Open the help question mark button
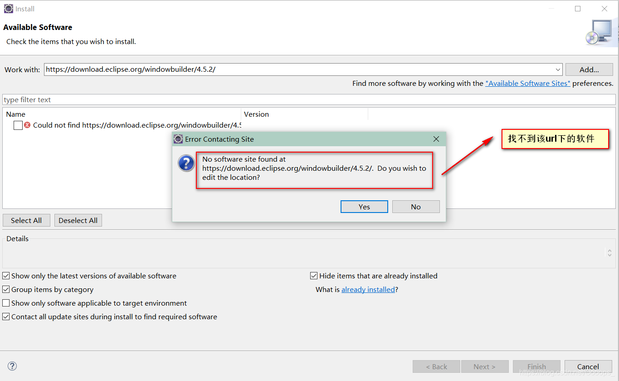The width and height of the screenshot is (619, 381). tap(12, 366)
